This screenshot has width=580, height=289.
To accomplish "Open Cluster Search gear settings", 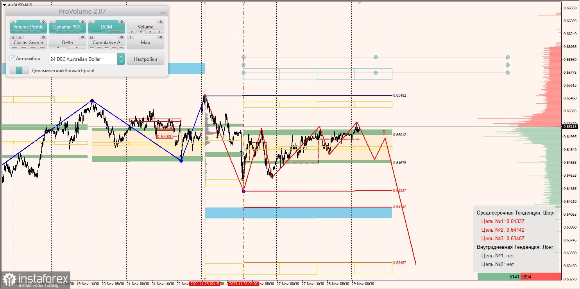I will tap(44, 37).
